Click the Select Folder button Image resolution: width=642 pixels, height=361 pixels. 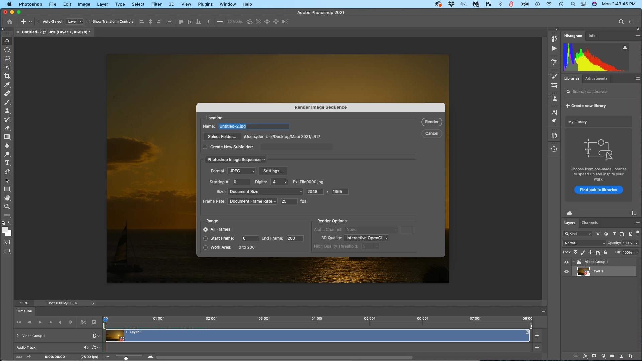coord(222,137)
